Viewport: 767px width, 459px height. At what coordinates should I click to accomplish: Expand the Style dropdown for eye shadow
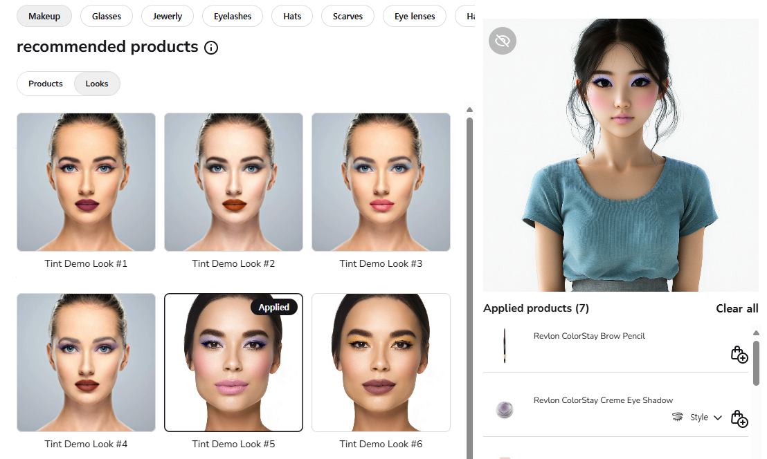[x=706, y=418]
